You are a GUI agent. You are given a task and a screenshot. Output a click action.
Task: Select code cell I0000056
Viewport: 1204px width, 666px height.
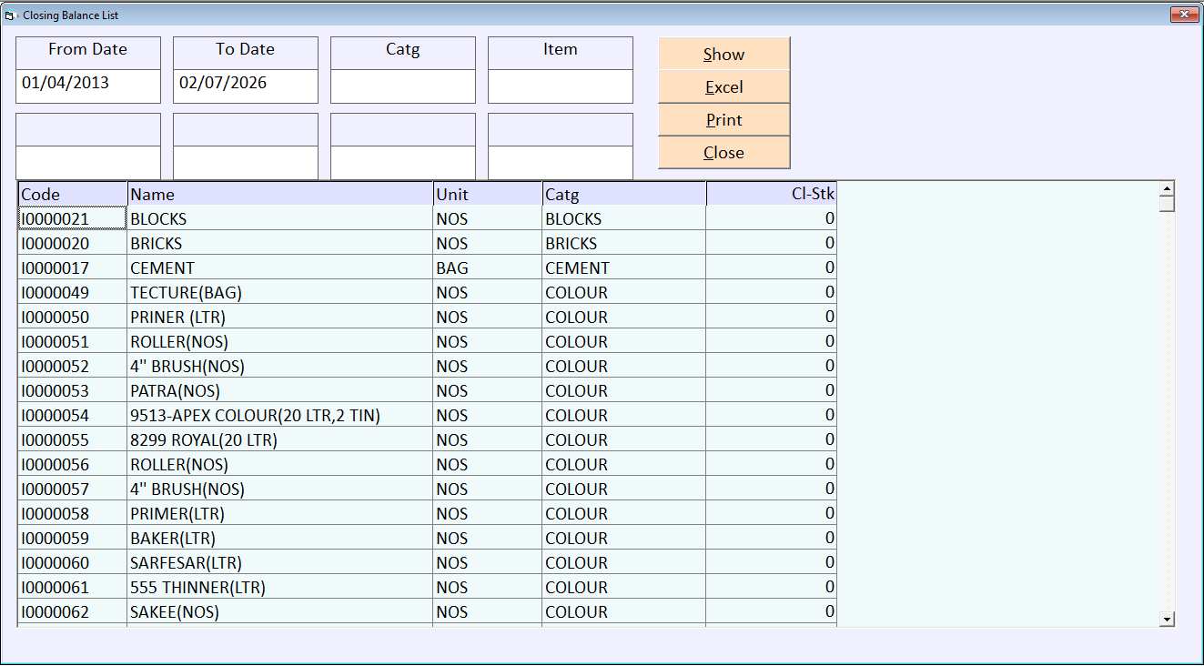click(x=73, y=464)
